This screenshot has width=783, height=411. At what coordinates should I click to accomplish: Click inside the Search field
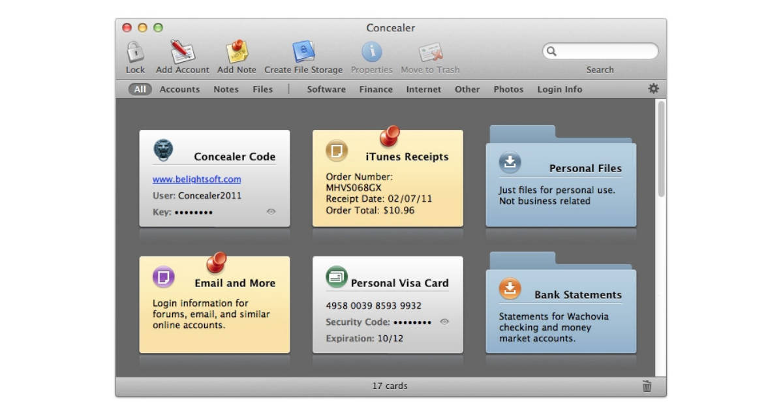coord(600,51)
